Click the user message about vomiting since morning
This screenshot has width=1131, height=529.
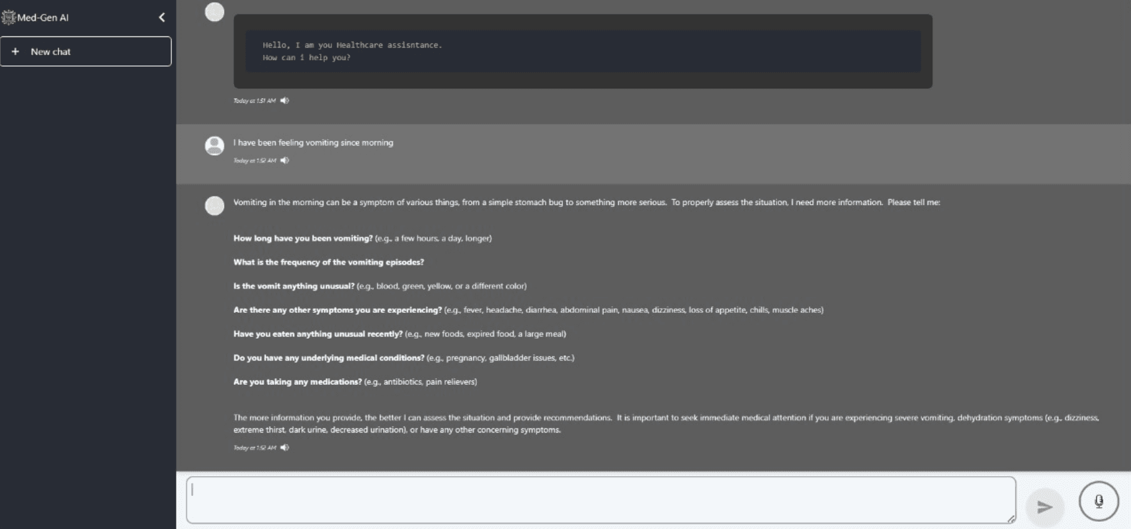coord(313,143)
